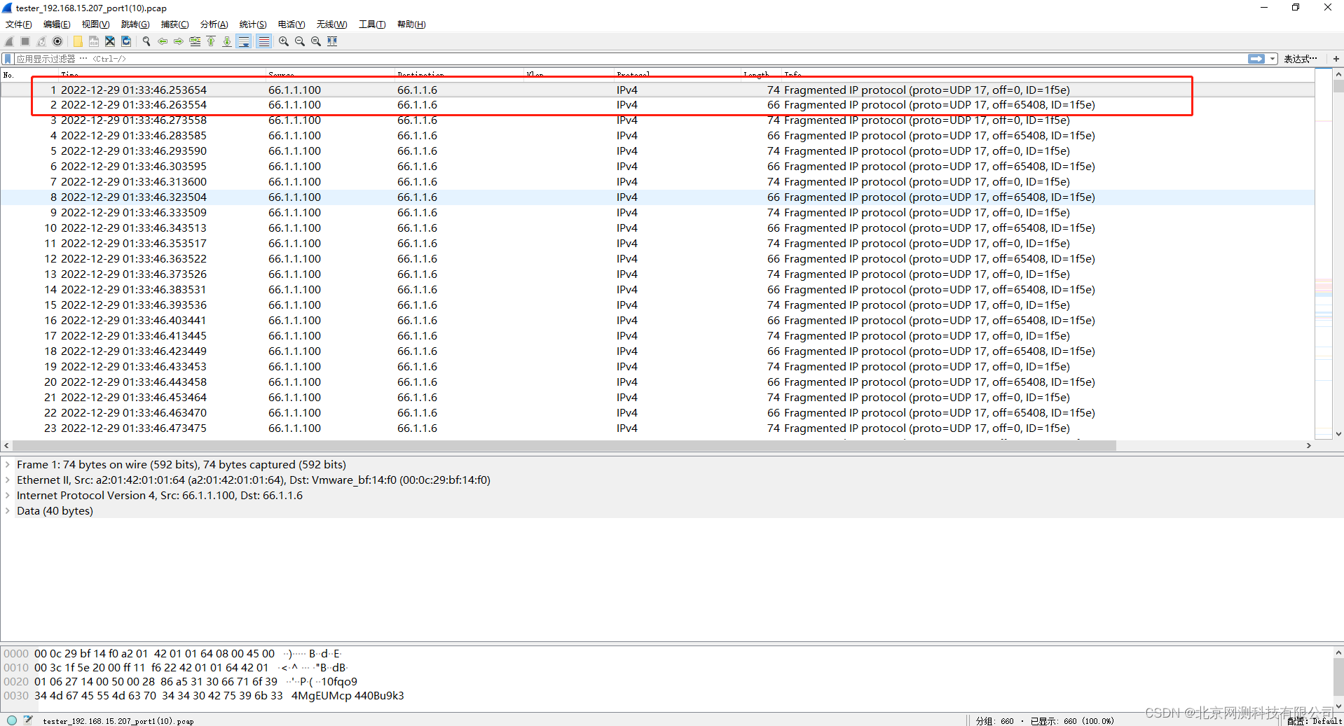Click the packet list scroll up arrow

click(x=1338, y=74)
